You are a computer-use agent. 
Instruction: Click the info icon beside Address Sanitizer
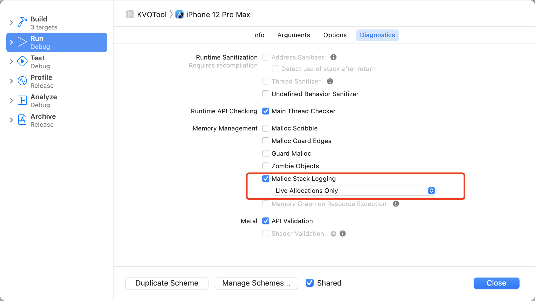pyautogui.click(x=333, y=57)
